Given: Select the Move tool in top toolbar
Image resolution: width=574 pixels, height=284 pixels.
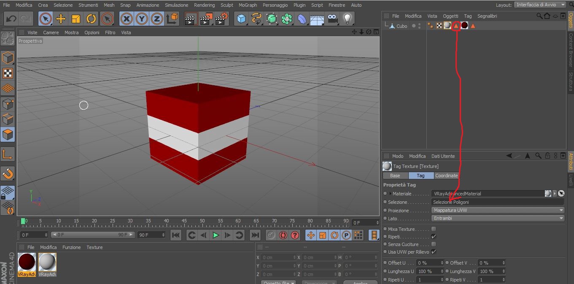Looking at the screenshot, I should coord(61,19).
